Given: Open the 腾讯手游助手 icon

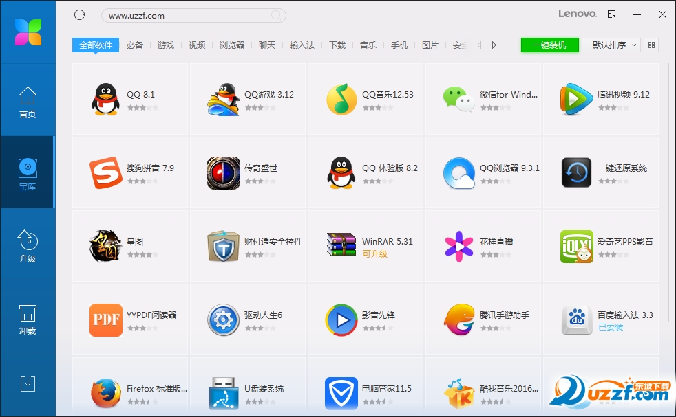Looking at the screenshot, I should point(458,319).
